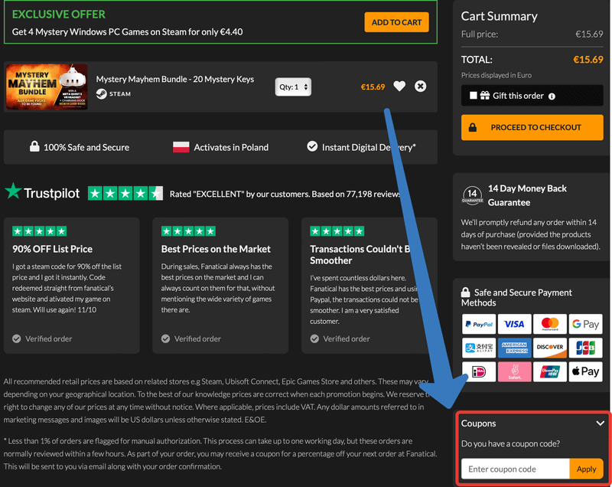Viewport: 612px width, 487px height.
Task: Click the info icon next to Gift this order
Action: pyautogui.click(x=552, y=96)
